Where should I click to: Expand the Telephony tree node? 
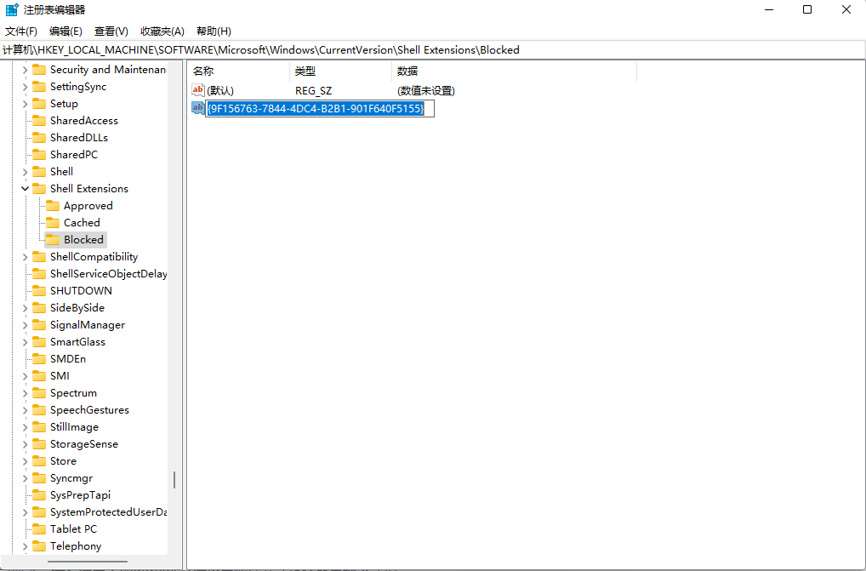(x=25, y=546)
